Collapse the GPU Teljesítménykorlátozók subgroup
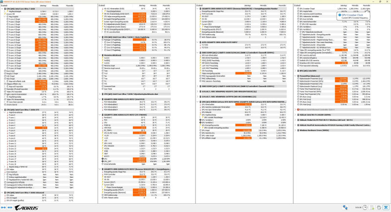 298,32
